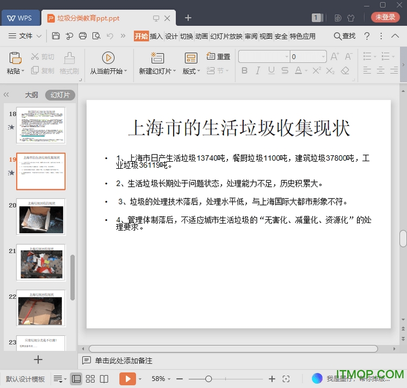Open the Find search tool

pos(345,36)
